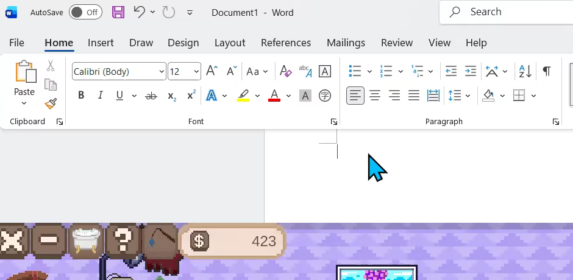
Task: Open the Calibri (Body) font dropdown
Action: (x=162, y=72)
